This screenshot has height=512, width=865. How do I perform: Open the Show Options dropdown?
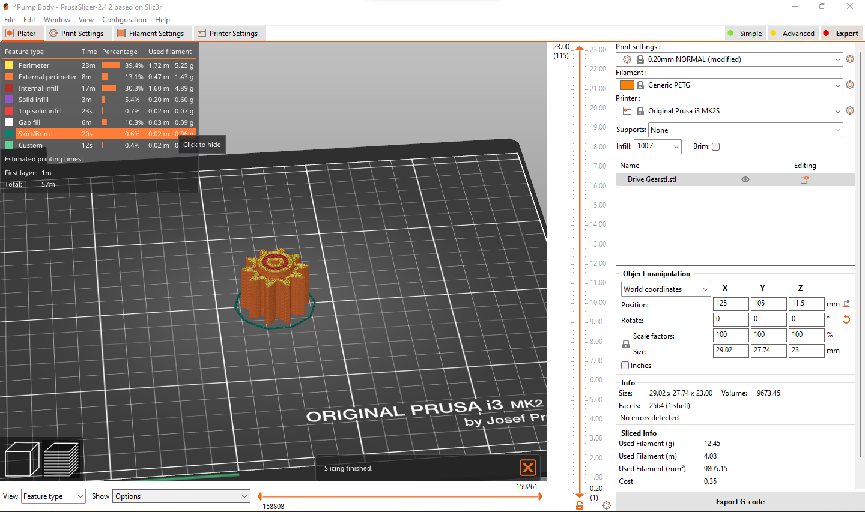181,496
